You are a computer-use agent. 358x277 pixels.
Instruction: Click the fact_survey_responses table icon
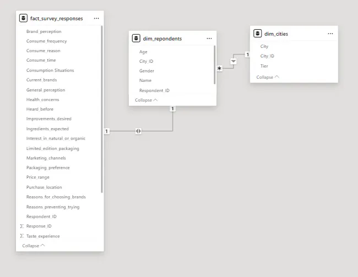point(23,18)
